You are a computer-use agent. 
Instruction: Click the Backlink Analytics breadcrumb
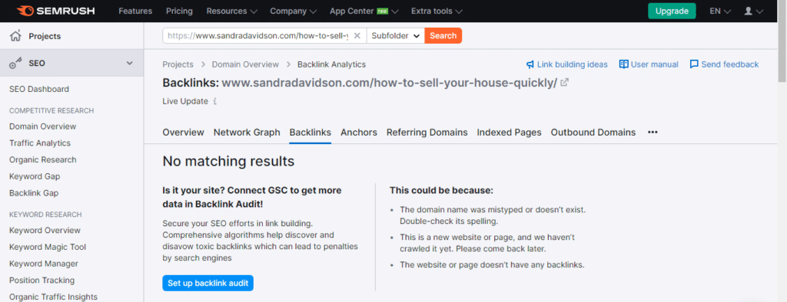(x=332, y=64)
